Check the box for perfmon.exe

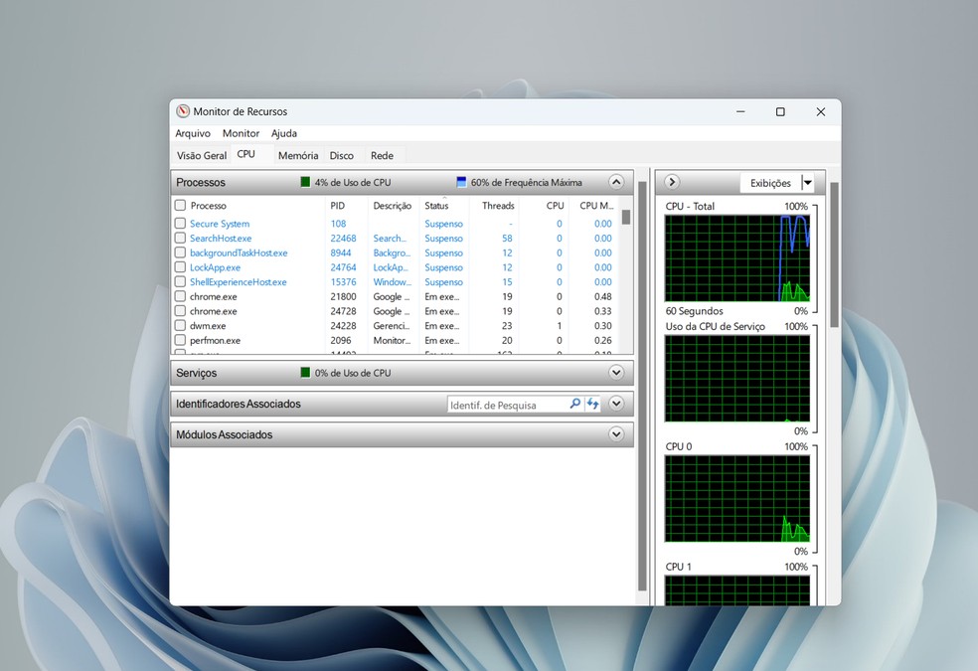180,340
